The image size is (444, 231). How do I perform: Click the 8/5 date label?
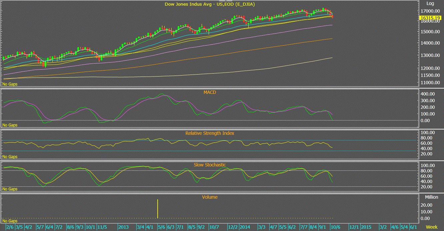192,227
